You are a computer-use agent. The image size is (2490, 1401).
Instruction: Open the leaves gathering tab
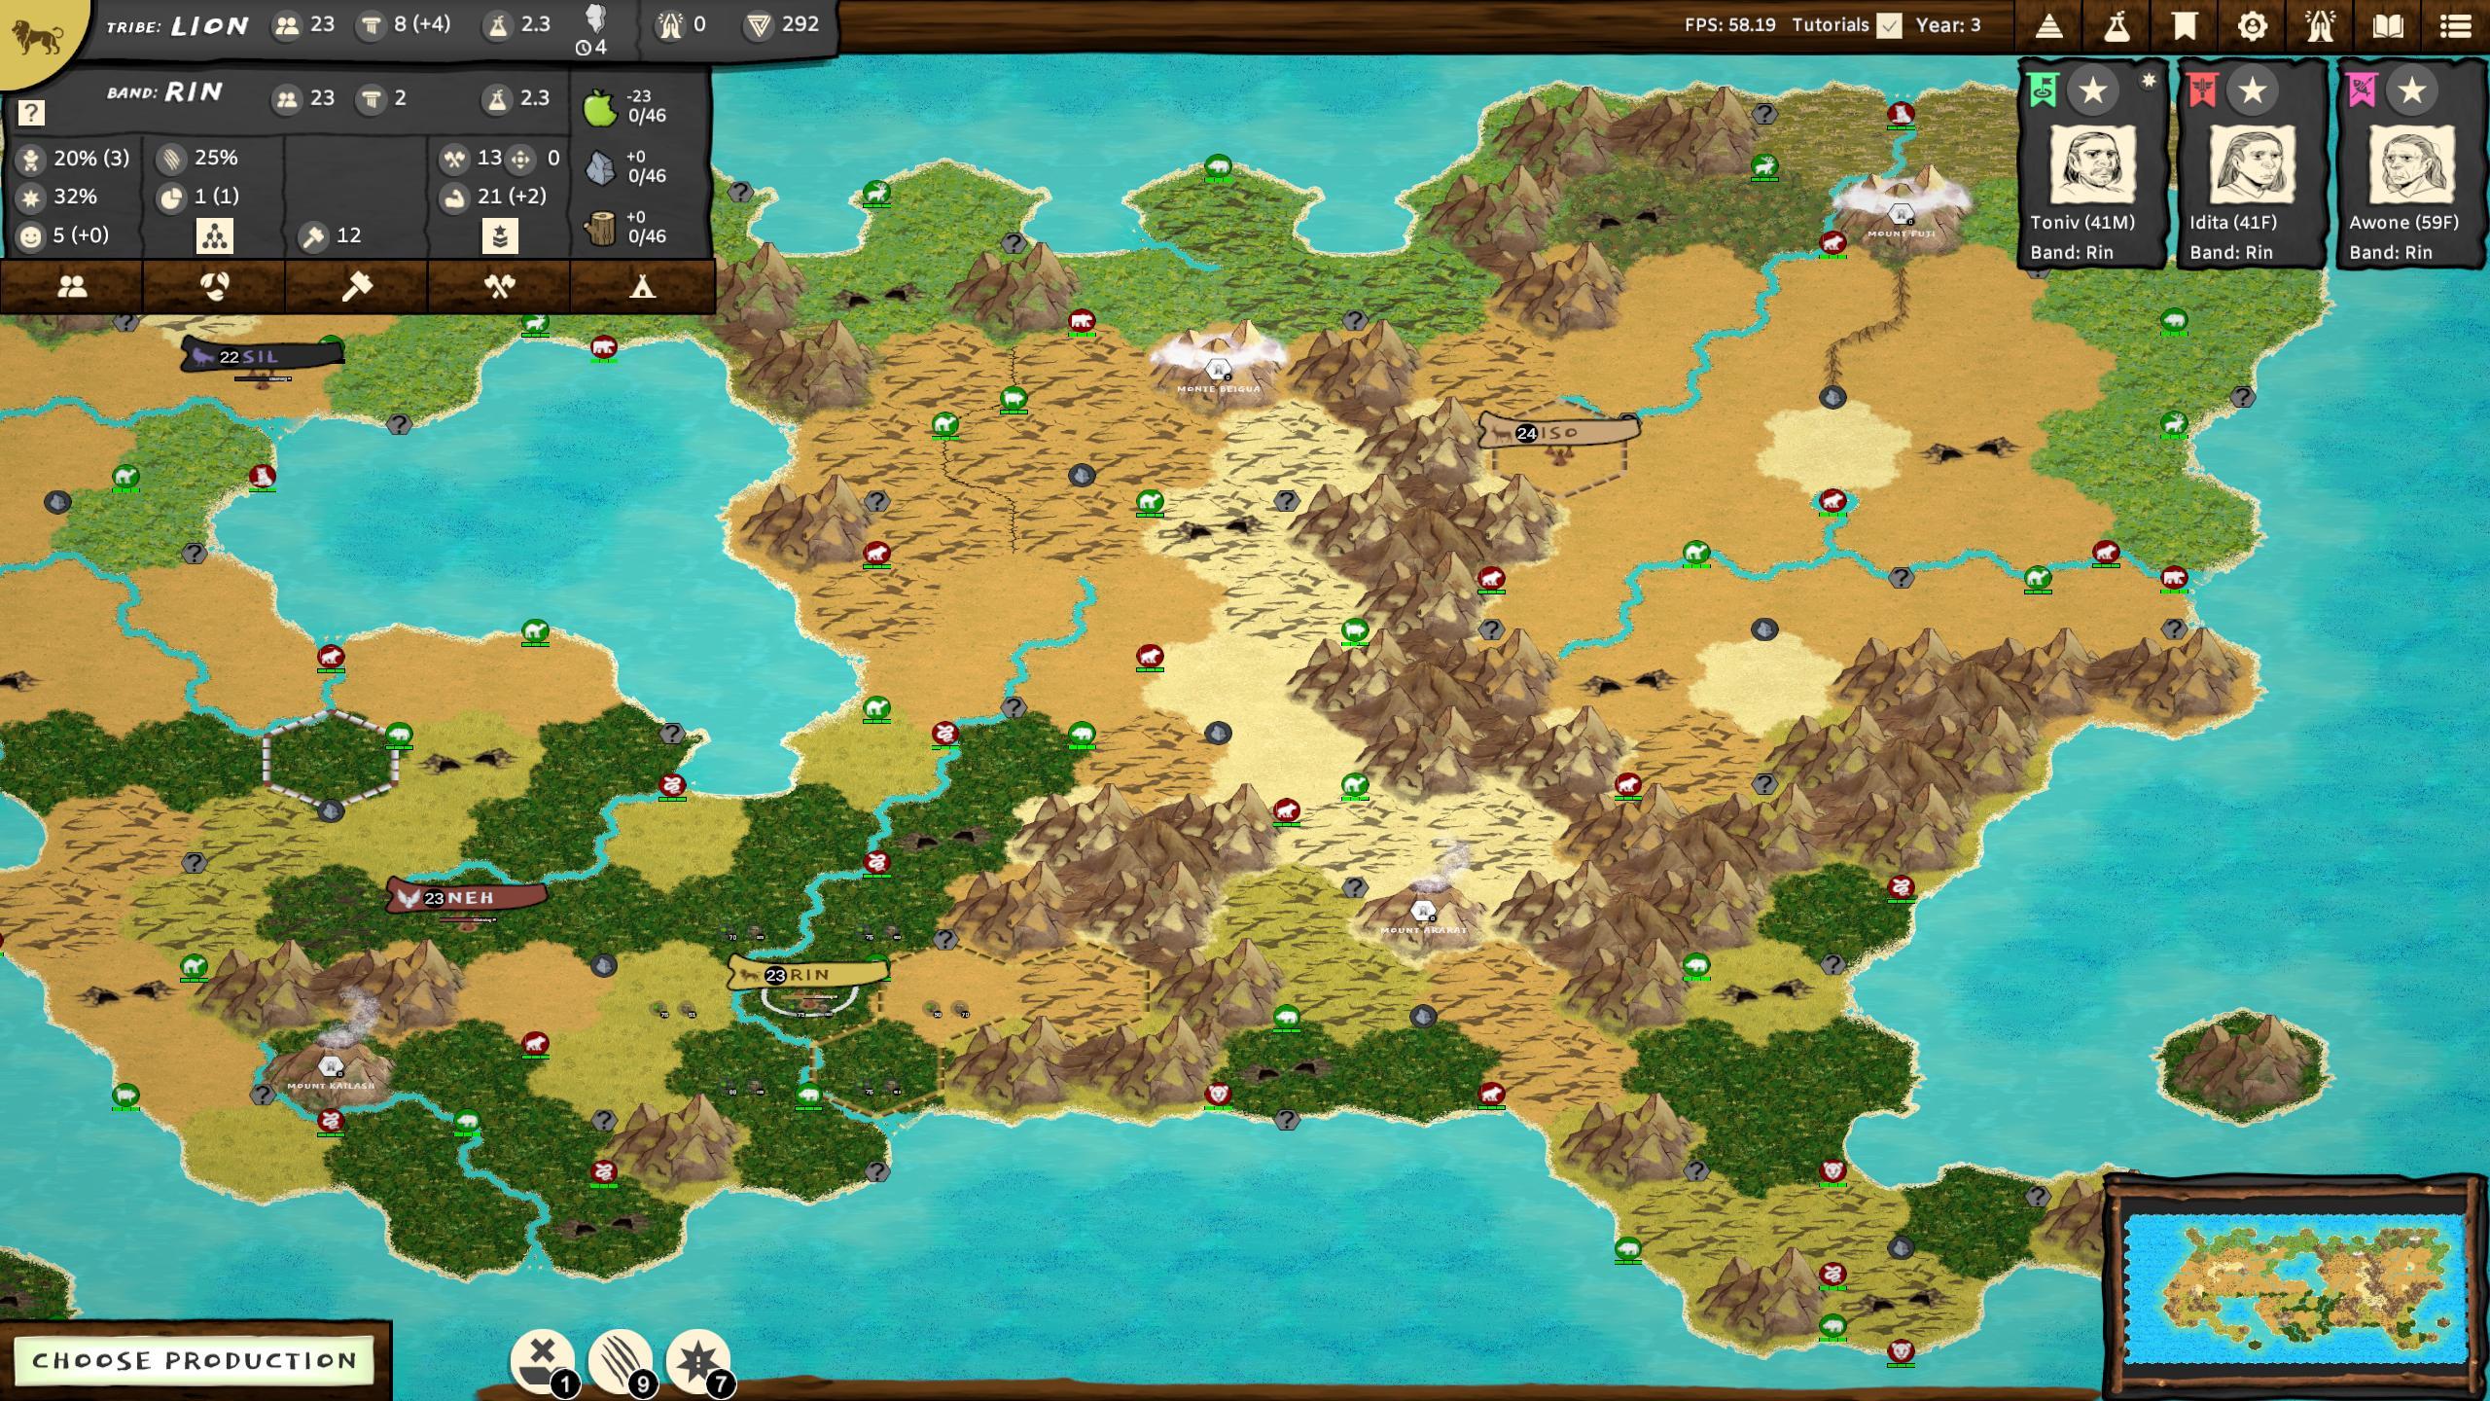click(214, 286)
